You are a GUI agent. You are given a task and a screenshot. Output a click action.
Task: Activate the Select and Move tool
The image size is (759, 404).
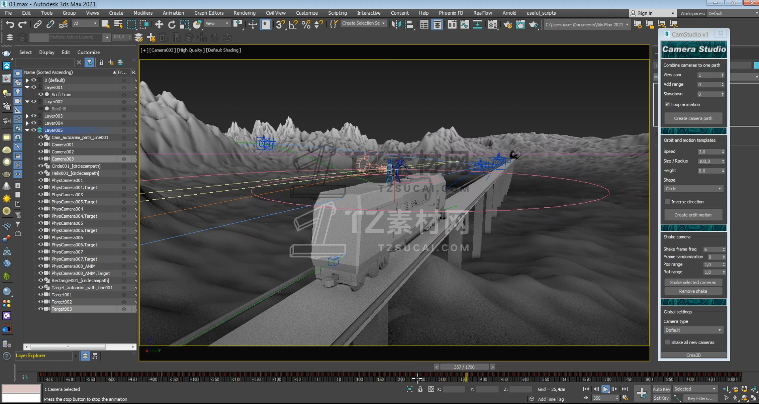tap(159, 25)
